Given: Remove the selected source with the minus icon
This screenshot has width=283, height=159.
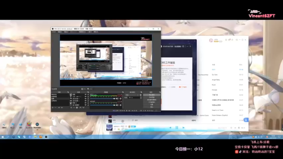Looking at the screenshot, I should (x=74, y=108).
